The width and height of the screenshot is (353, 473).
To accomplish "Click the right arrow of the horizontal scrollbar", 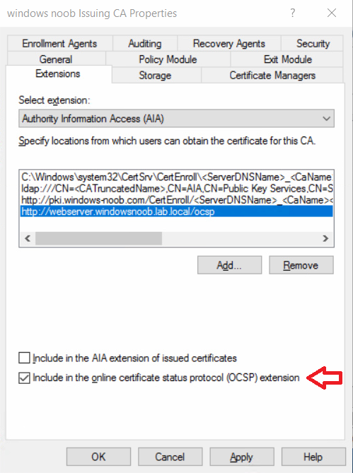I will [x=325, y=238].
